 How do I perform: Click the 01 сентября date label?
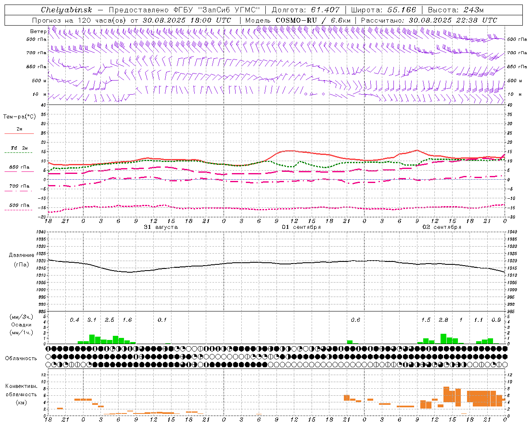pos(301,227)
